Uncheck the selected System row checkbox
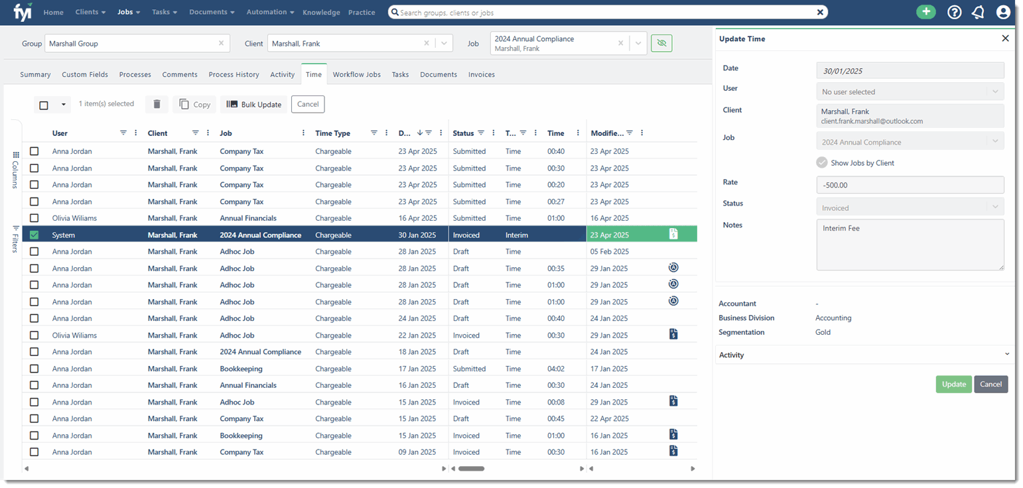 34,235
